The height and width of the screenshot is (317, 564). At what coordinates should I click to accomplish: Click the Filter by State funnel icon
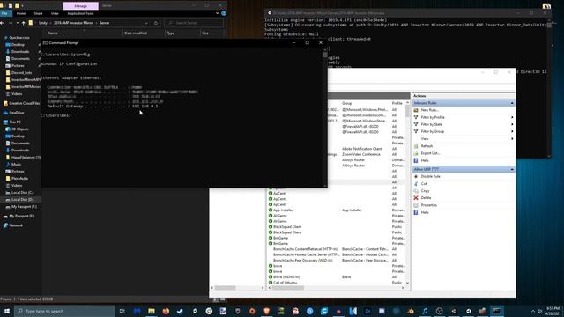tap(416, 124)
